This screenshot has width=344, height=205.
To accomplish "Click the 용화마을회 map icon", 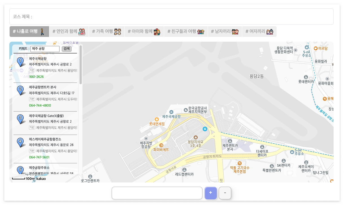I will (327, 79).
